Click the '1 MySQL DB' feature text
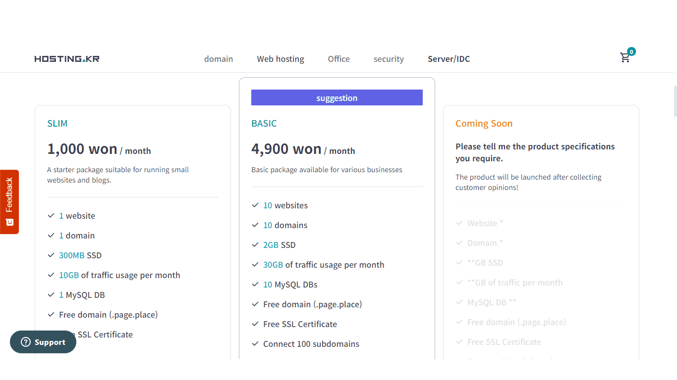This screenshot has width=677, height=380. (82, 295)
